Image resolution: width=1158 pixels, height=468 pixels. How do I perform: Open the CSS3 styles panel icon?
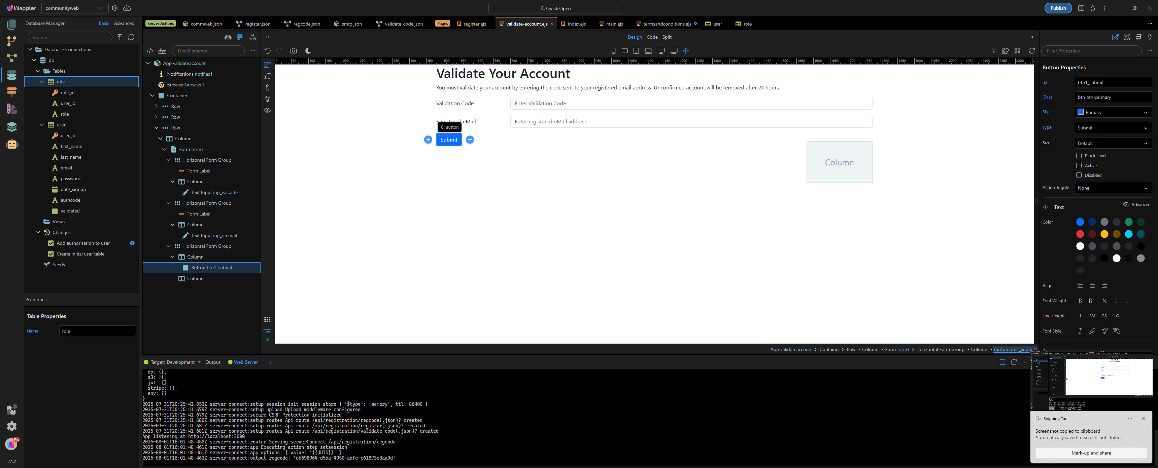pyautogui.click(x=1139, y=37)
